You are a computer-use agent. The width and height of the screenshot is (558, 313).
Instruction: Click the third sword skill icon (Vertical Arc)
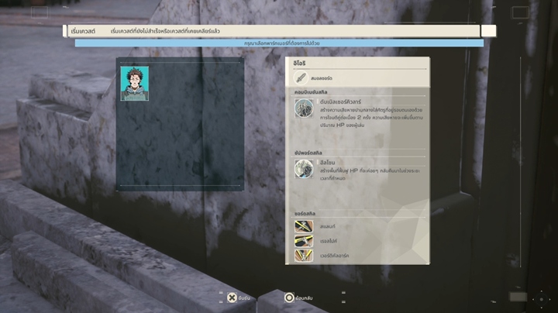click(304, 256)
